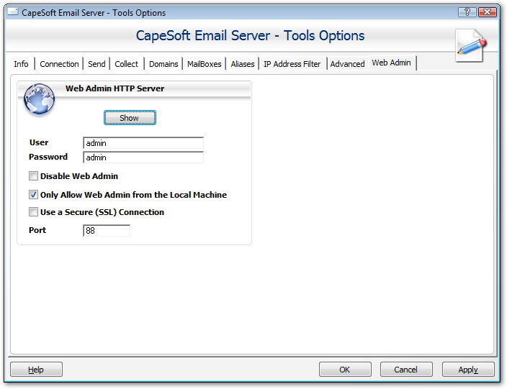View the IP Address Filter tab

coord(292,64)
